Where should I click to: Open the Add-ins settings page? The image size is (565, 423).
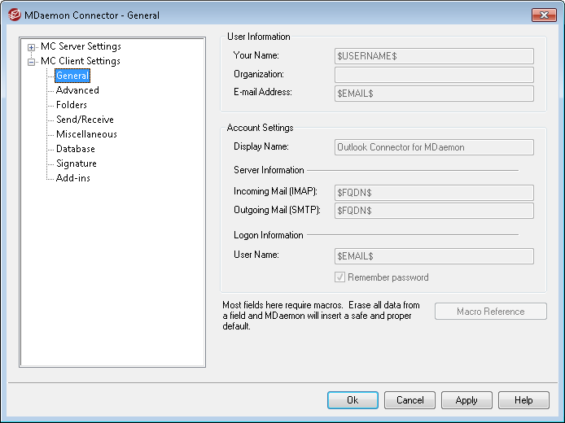pyautogui.click(x=73, y=178)
